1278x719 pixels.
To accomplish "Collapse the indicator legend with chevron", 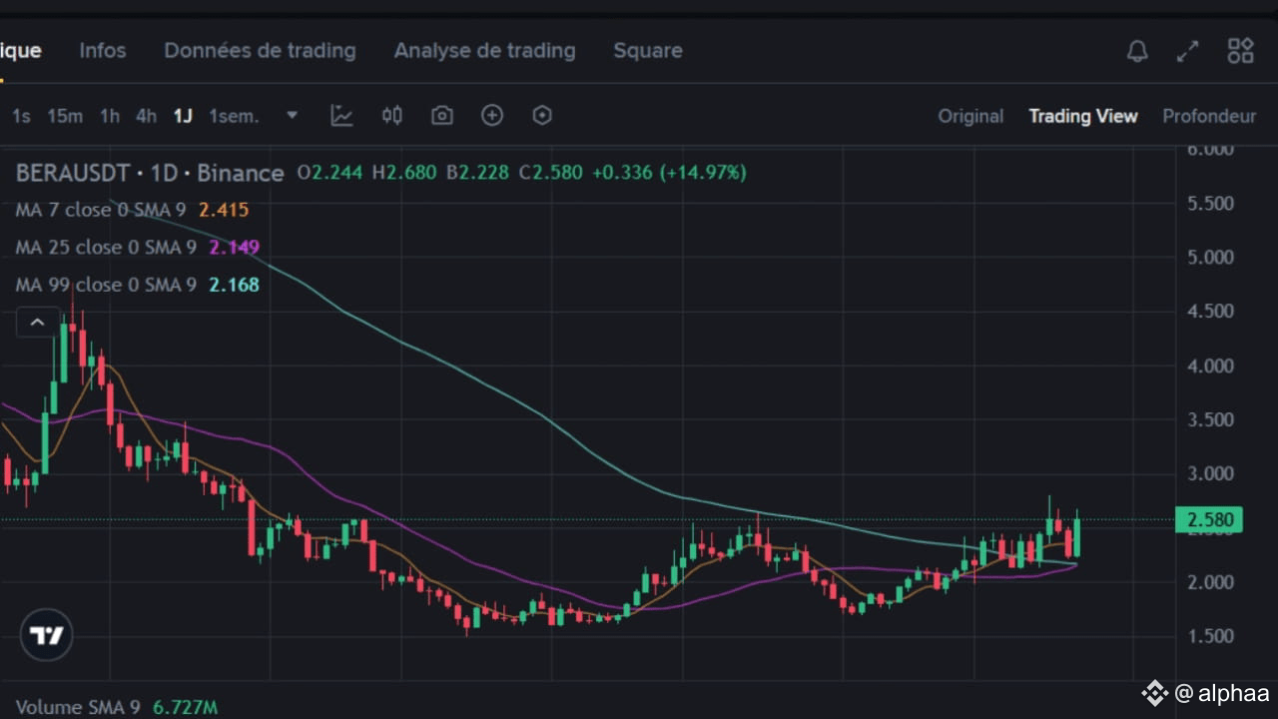I will click(x=37, y=323).
